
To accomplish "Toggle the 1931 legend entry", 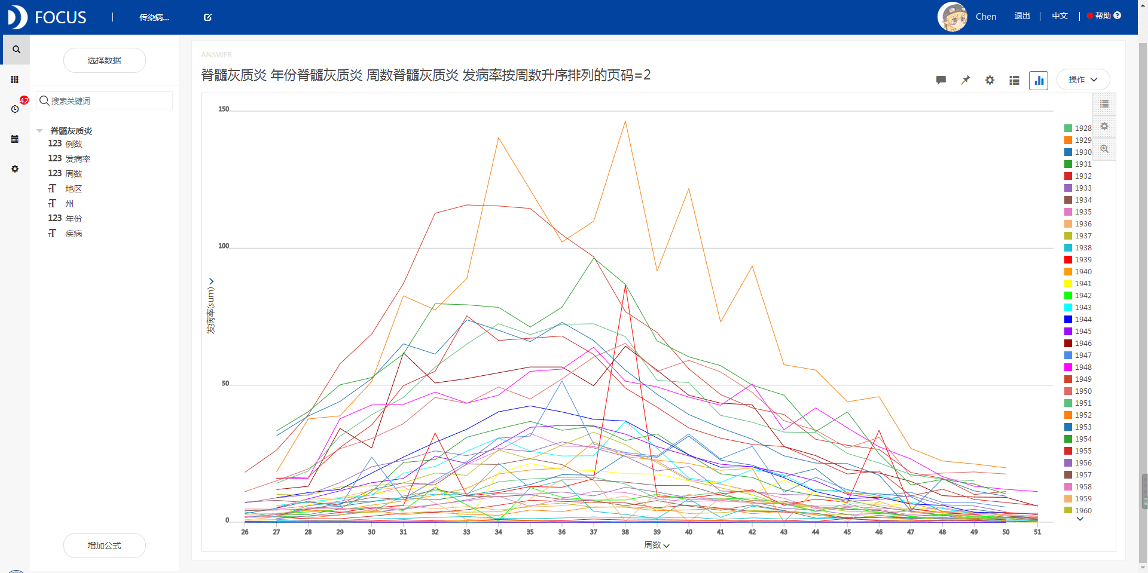I will (x=1078, y=164).
